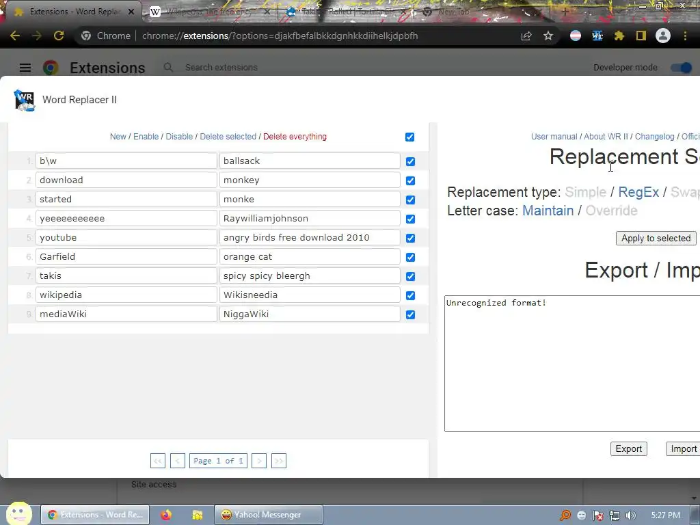Uncheck the checkbox for the Garfield row

410,258
